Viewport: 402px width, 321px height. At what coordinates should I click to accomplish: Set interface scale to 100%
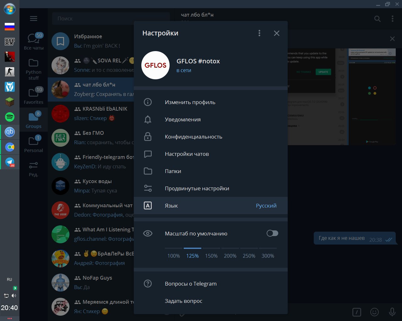174,256
